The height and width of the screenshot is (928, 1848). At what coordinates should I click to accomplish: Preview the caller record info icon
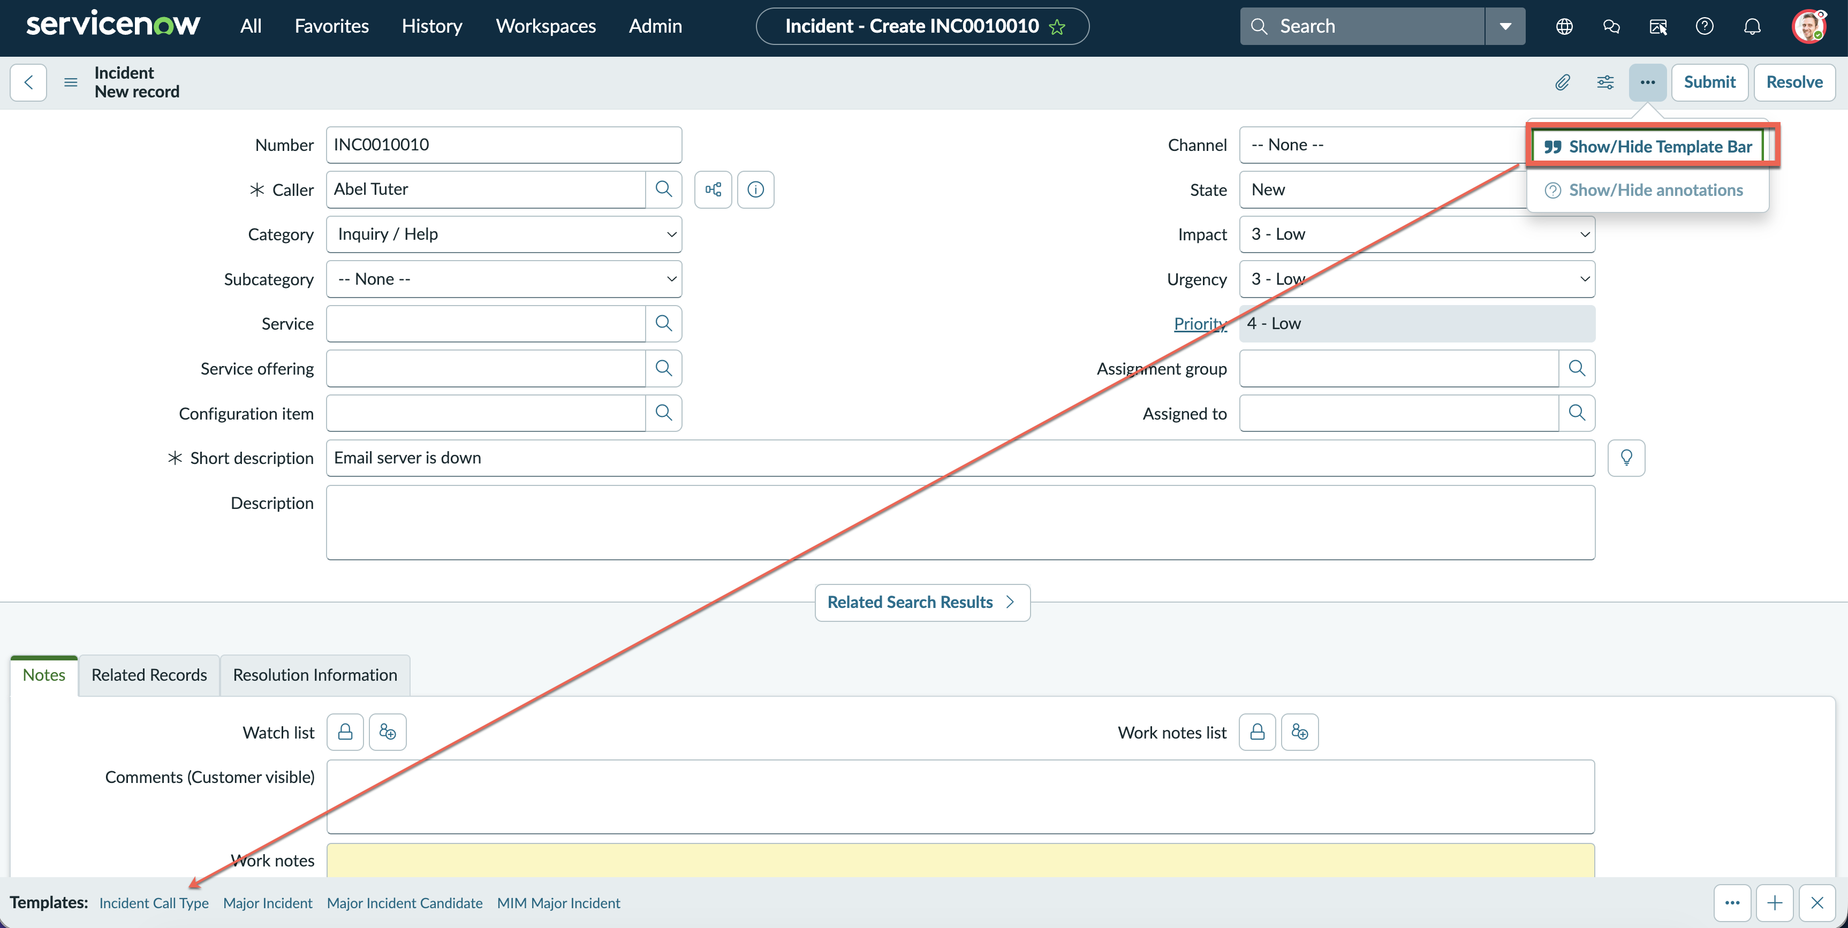[x=755, y=189]
